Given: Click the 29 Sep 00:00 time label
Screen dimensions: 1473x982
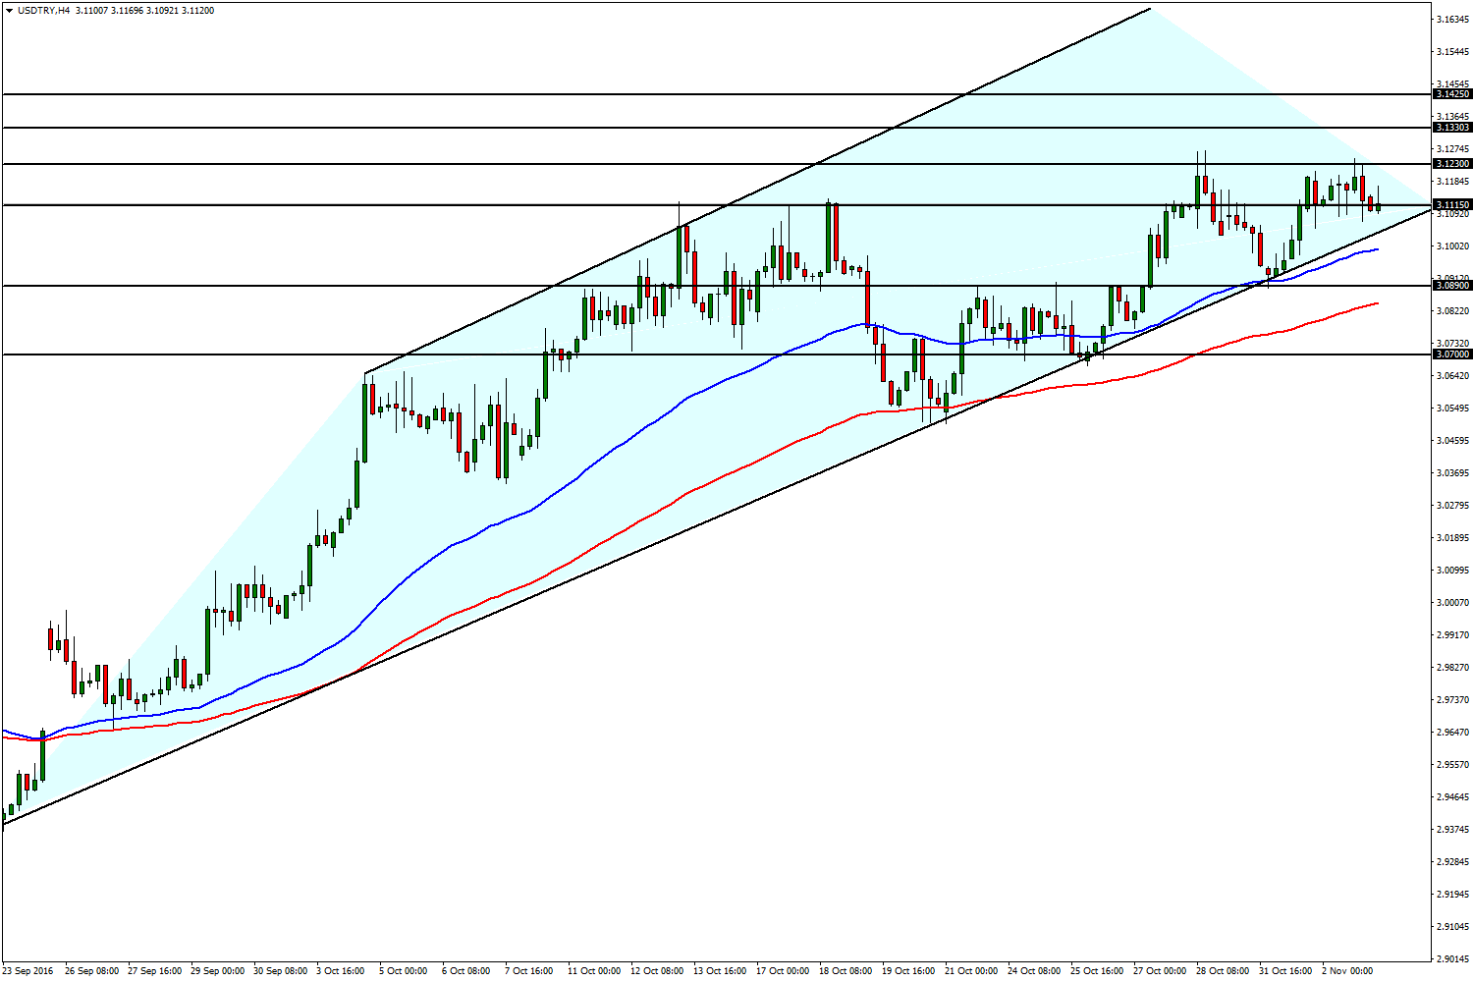Looking at the screenshot, I should point(218,971).
